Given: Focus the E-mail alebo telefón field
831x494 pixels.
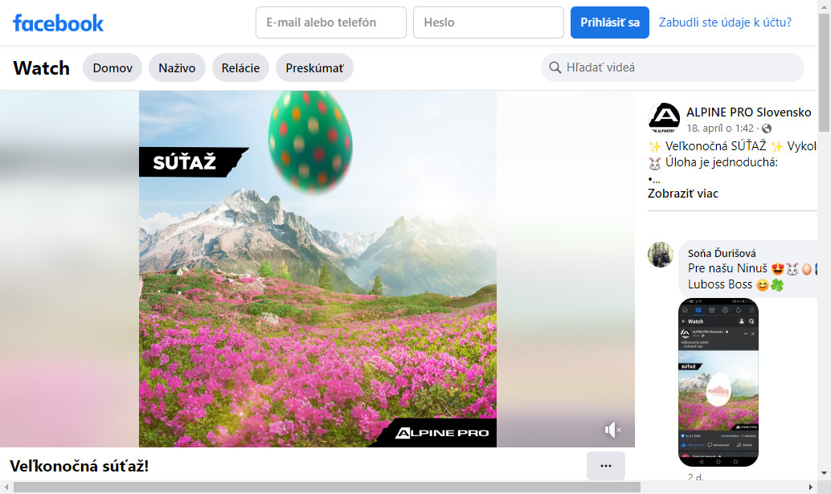Looking at the screenshot, I should pos(331,22).
